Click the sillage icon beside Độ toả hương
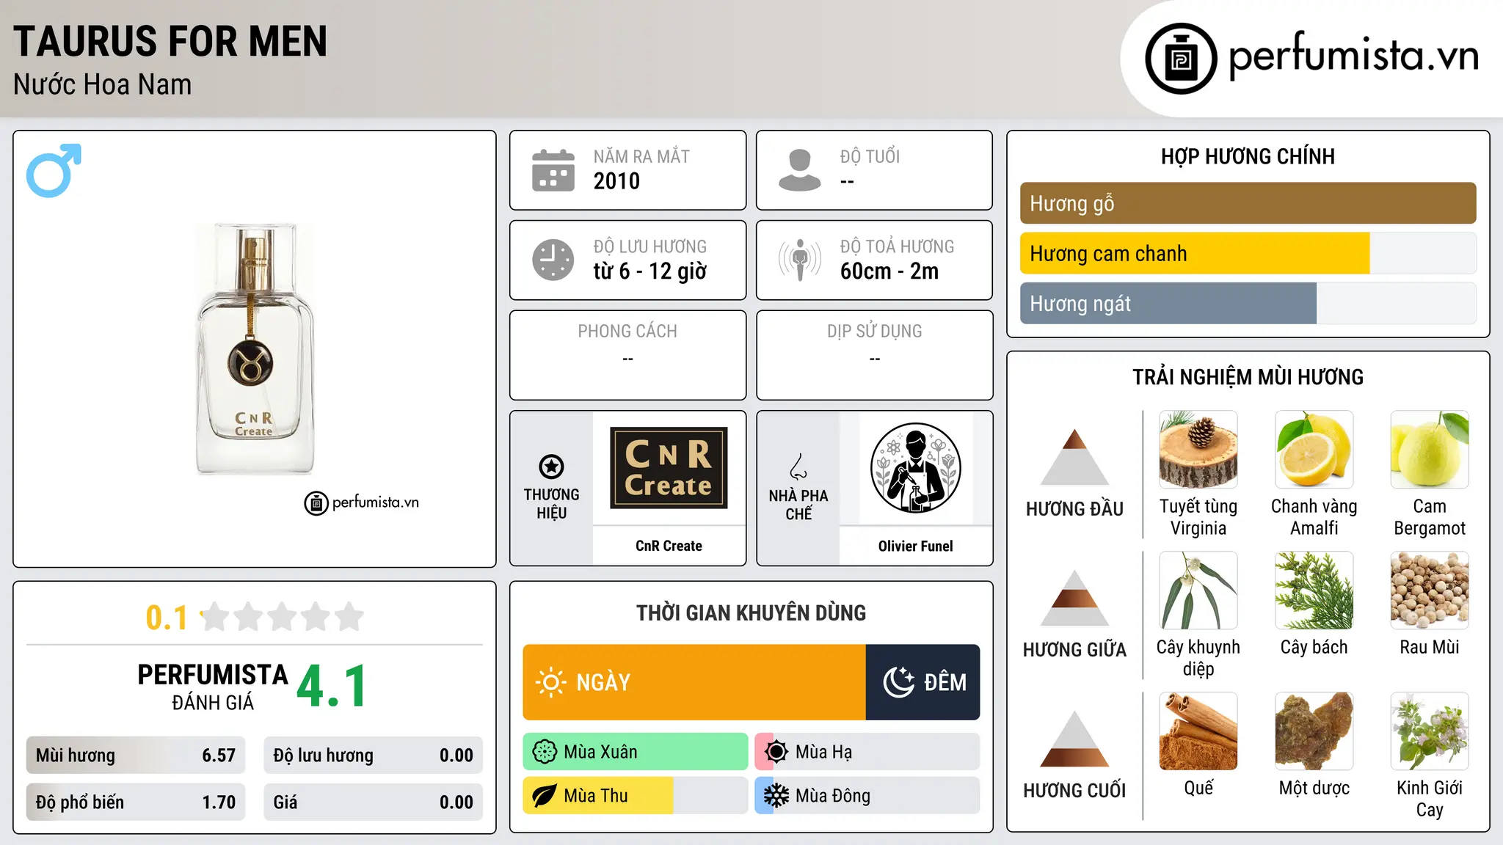 [800, 260]
